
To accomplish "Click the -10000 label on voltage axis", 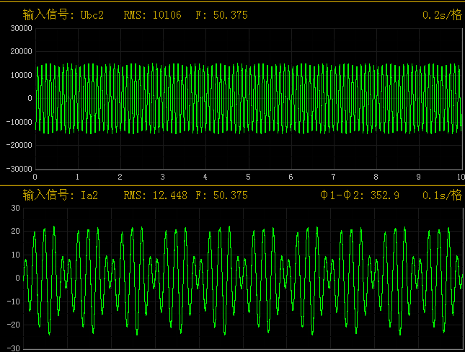I will click(19, 121).
